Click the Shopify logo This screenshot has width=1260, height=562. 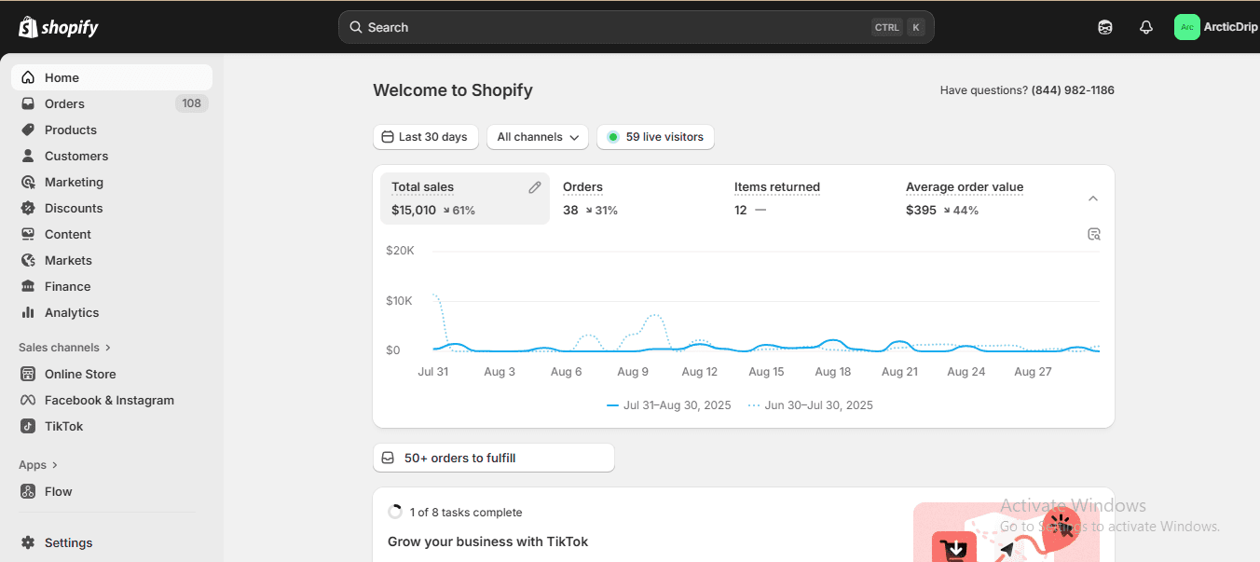pyautogui.click(x=59, y=27)
